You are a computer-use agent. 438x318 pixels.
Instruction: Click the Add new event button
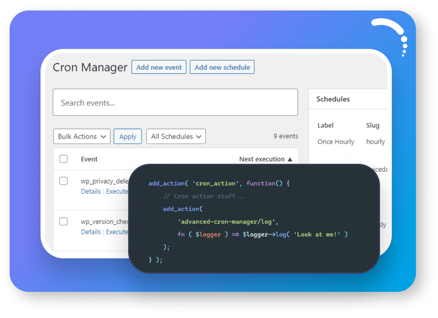coord(159,67)
